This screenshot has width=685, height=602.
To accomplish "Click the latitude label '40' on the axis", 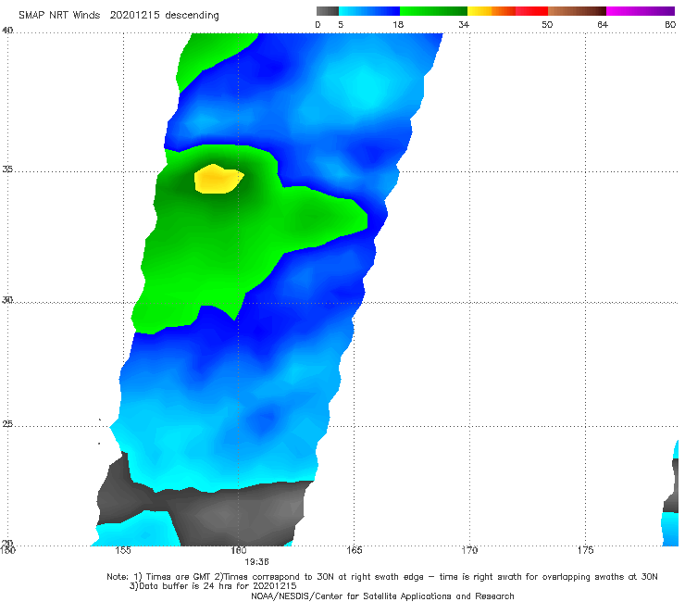I will (7, 31).
